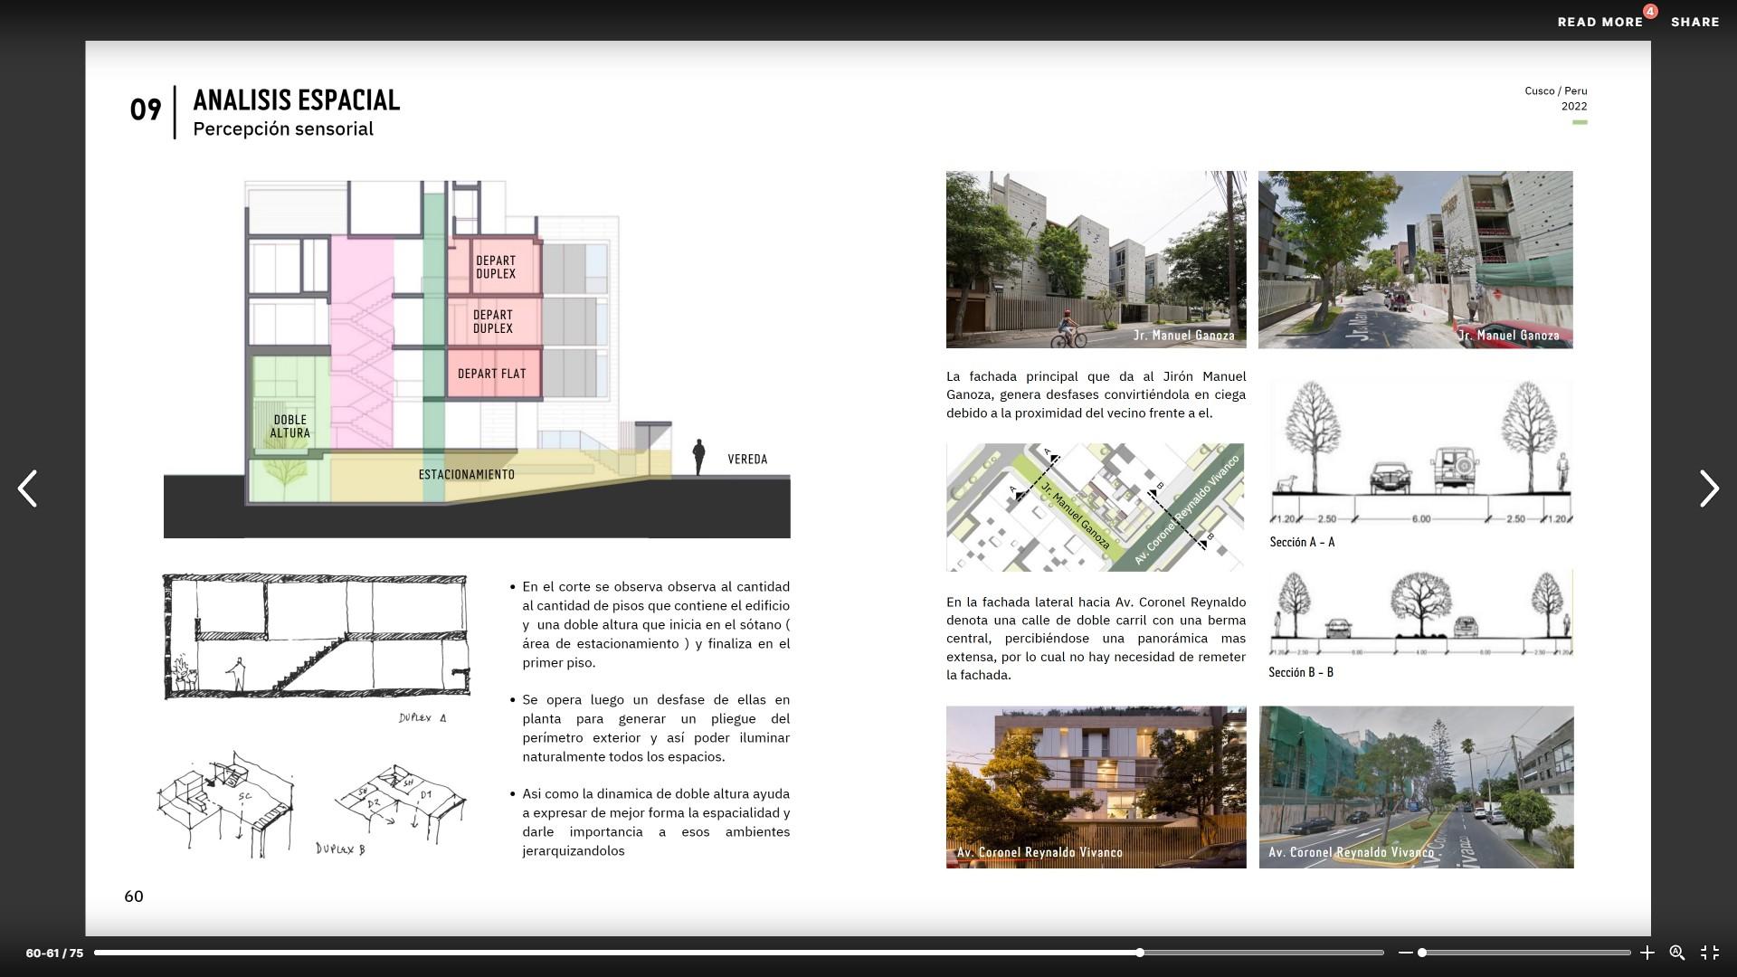Click the Sección B - B street diagram
Screen dimensions: 1737x977
1420,615
